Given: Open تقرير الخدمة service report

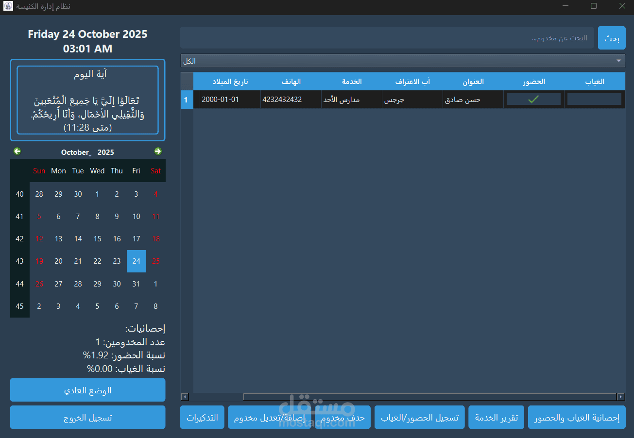Looking at the screenshot, I should click(x=496, y=417).
